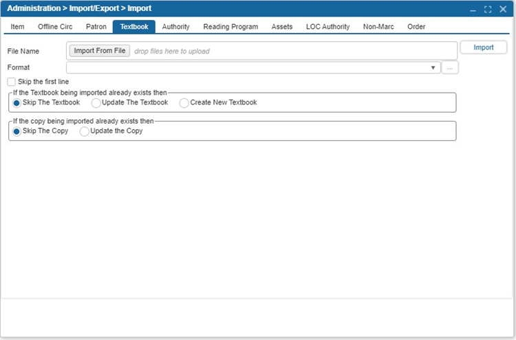Switch to Reading Program tab
Viewport: 516px width, 340px height.
[230, 27]
